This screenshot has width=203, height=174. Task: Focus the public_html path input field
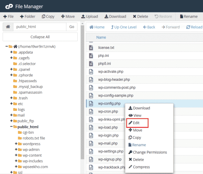(40, 27)
